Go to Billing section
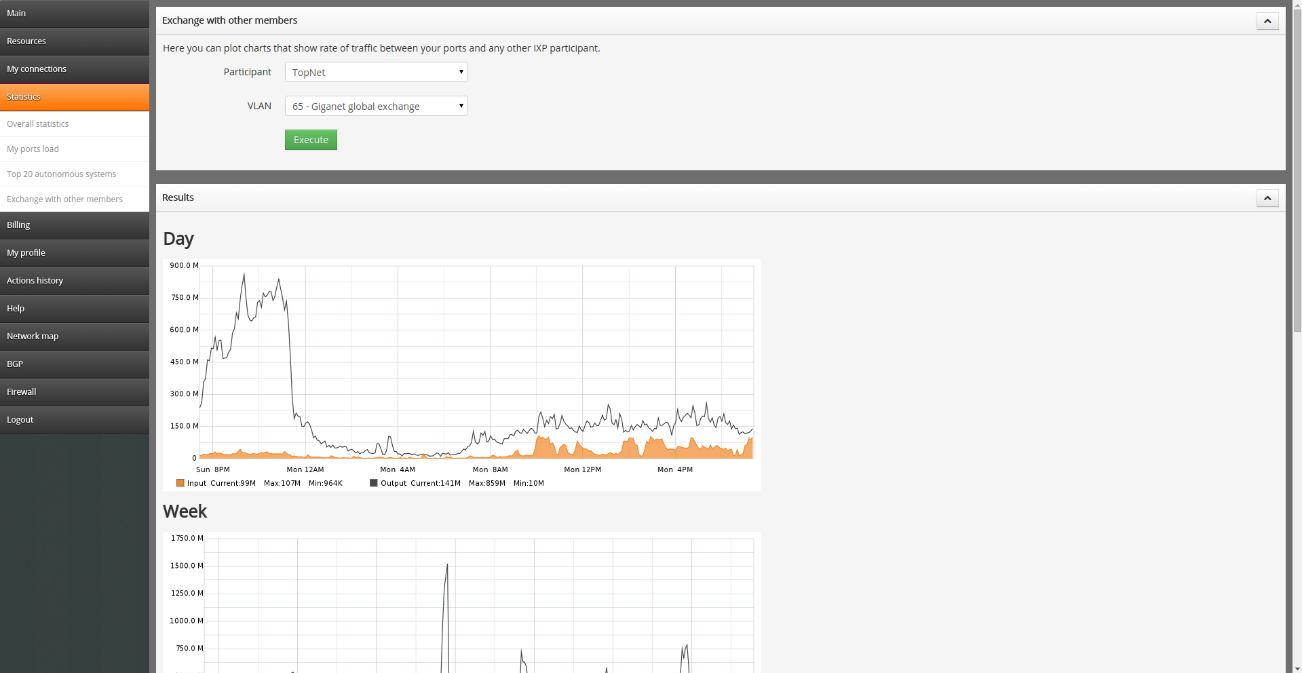Screen dimensions: 1302x673 click(x=75, y=225)
